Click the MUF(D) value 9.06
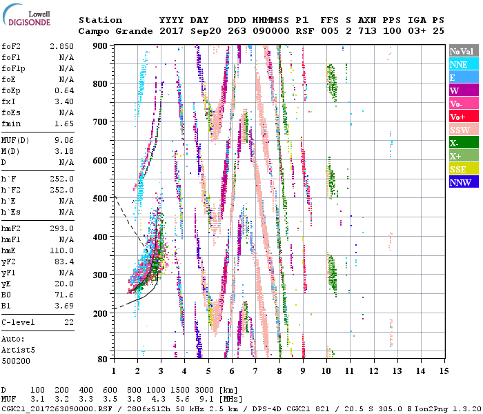Viewport: 483px width, 414px height. click(x=63, y=141)
